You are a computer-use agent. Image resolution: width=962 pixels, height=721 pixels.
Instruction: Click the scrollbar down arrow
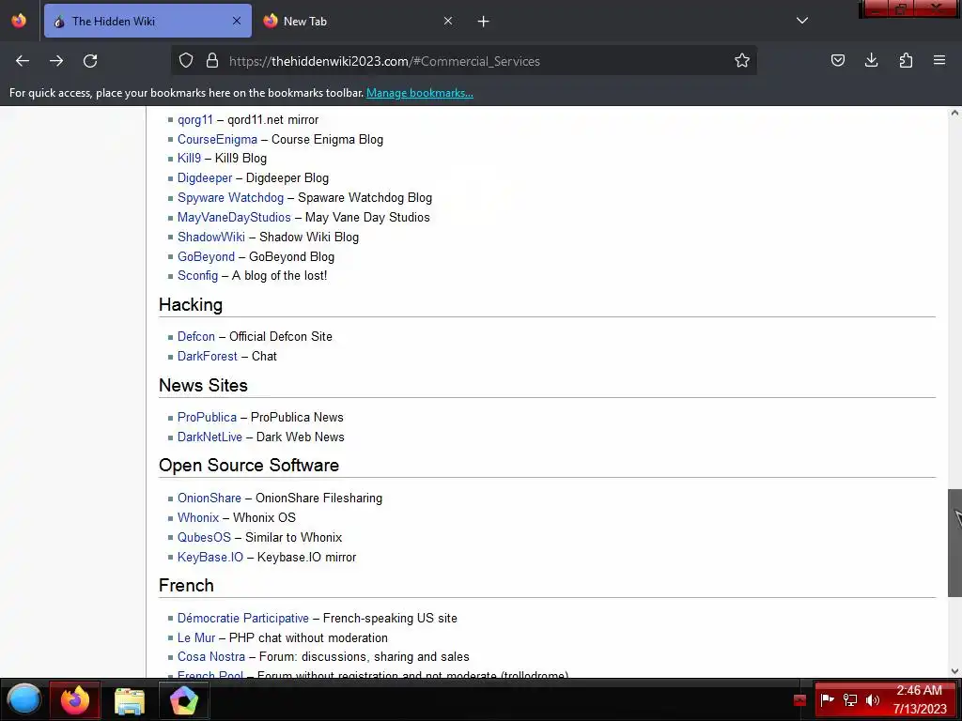(x=954, y=671)
